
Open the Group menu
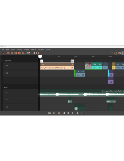tap(33, 50)
